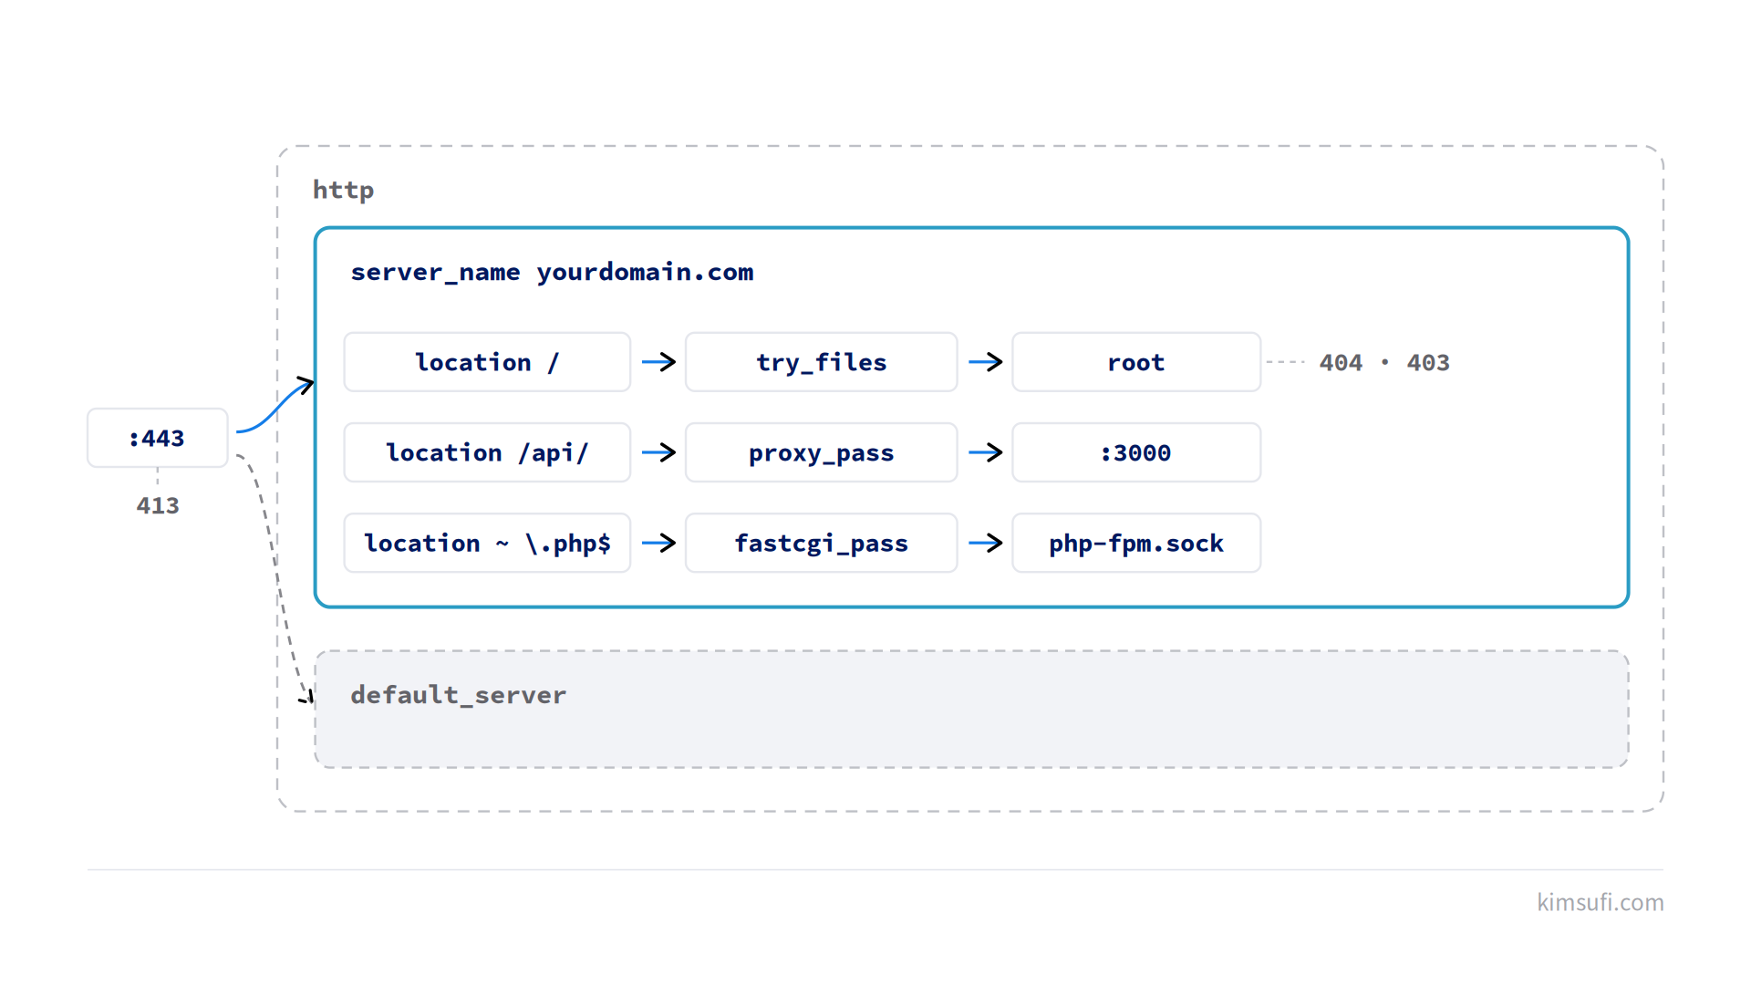Image resolution: width=1751 pixels, height=985 pixels.
Task: Click the try_files directive box
Action: 821,362
